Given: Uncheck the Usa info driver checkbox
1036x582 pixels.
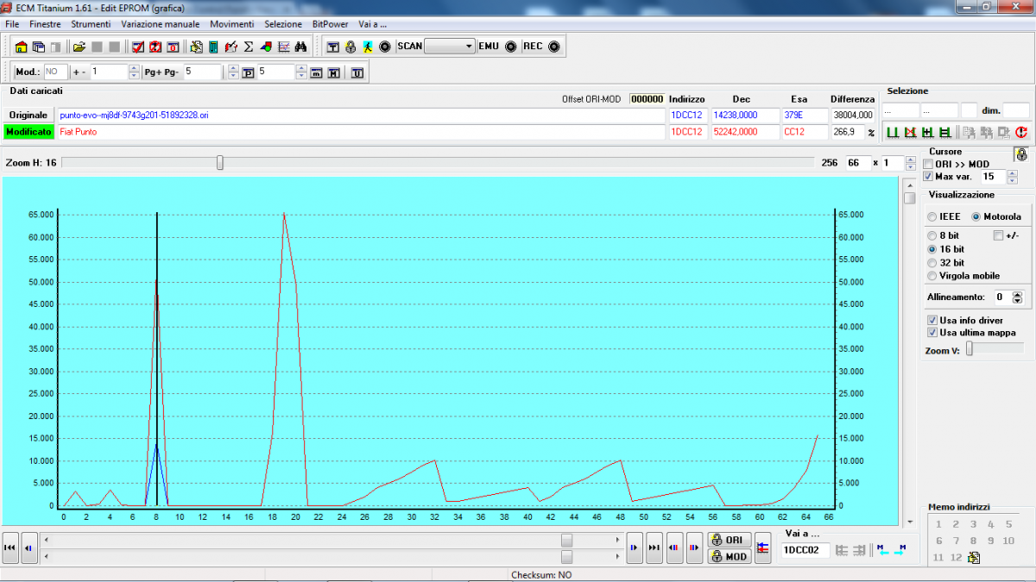Looking at the screenshot, I should tap(932, 320).
